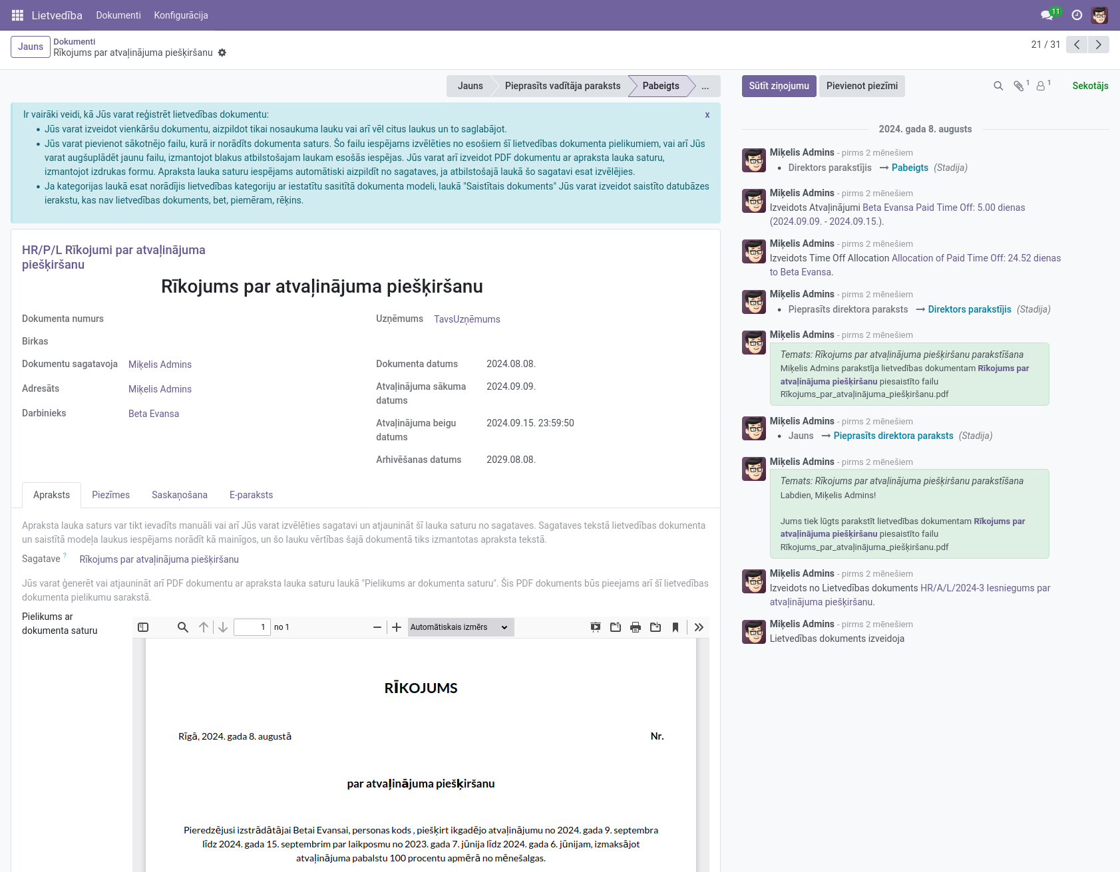Click the activities clock icon
Image resolution: width=1120 pixels, height=872 pixels.
[1077, 15]
